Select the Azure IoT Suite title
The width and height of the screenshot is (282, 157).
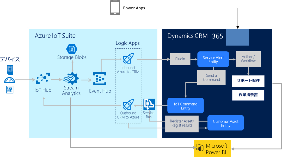pyautogui.click(x=55, y=36)
